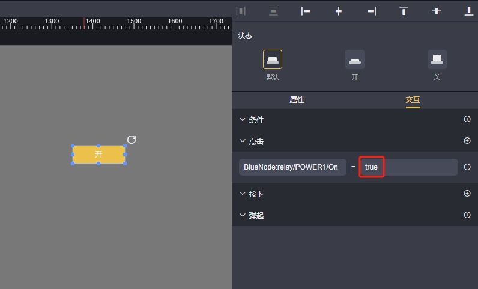Screen dimensions: 478x289
Task: Switch to the 交互 tab
Action: 413,100
